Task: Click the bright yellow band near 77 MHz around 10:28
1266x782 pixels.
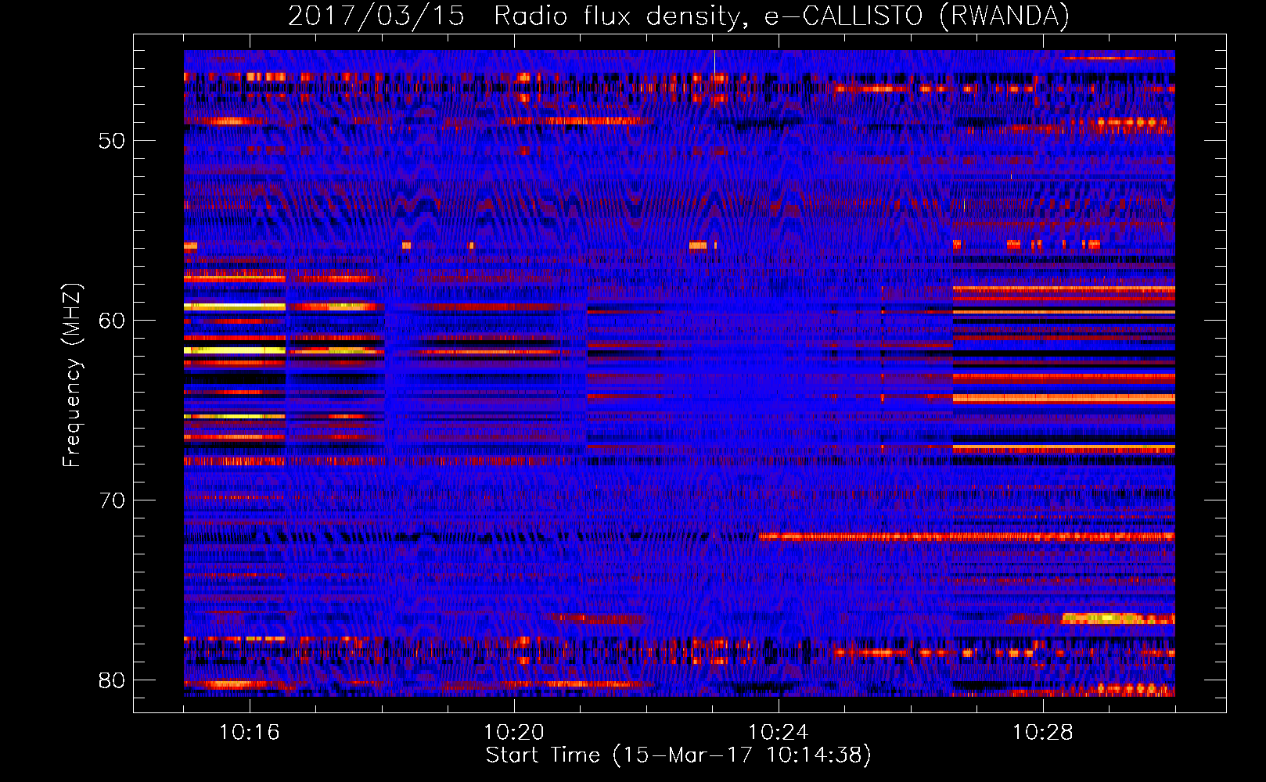Action: coord(1117,619)
